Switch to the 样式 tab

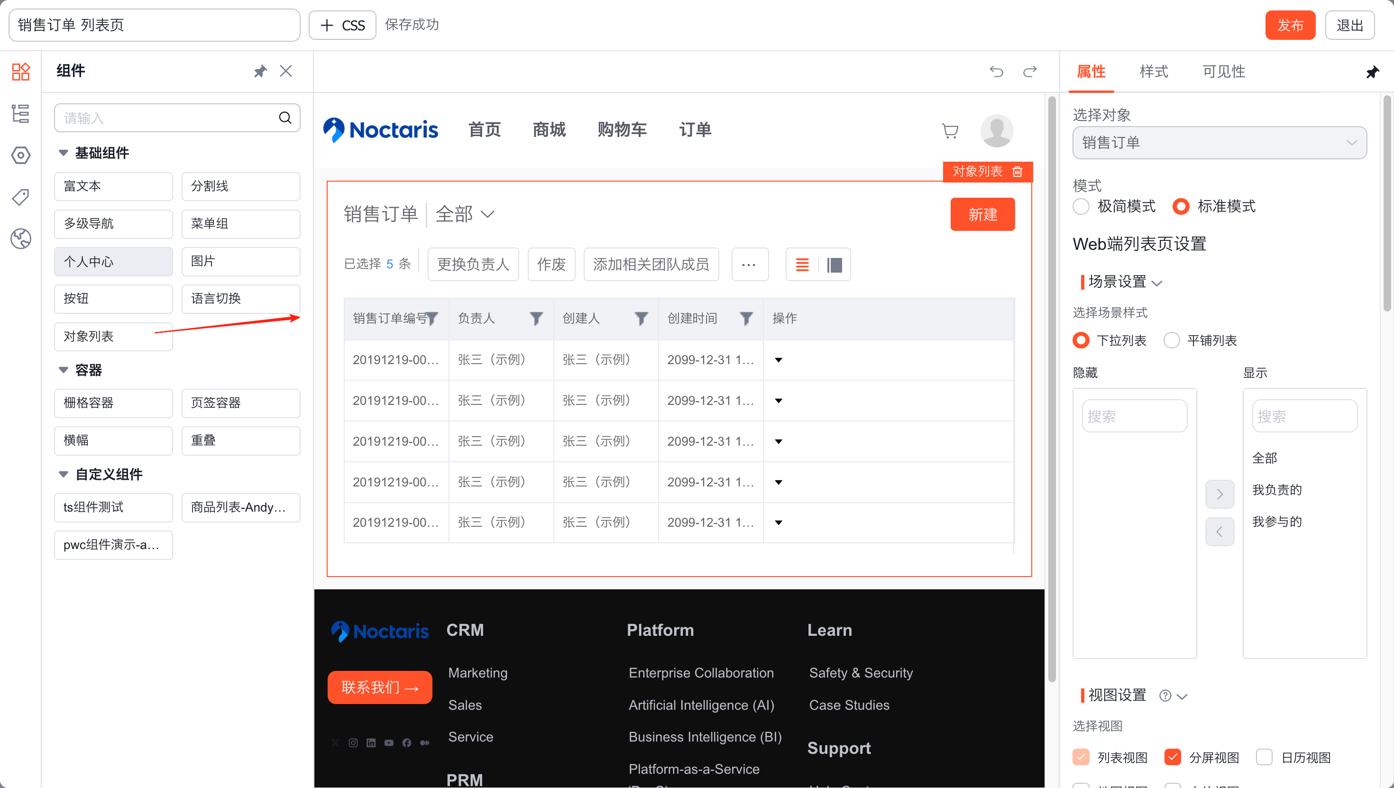click(1153, 72)
